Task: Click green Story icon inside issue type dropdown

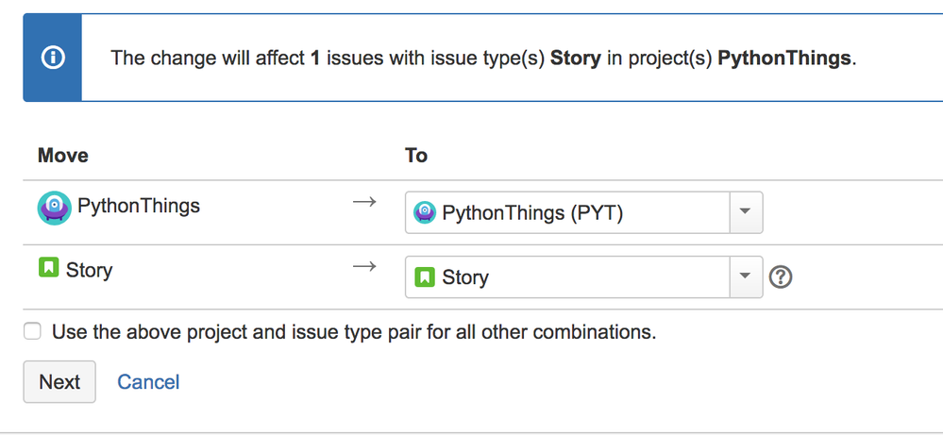Action: [x=425, y=277]
